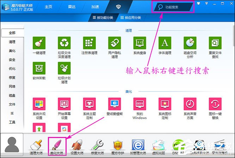
Task: Launch 壁纸爱模糊 wallpaper blur tool
Action: pyautogui.click(x=115, y=104)
